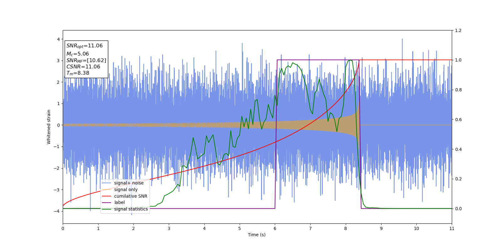Click the x-axis tick label 0
The image size is (502, 251).
pyautogui.click(x=63, y=228)
